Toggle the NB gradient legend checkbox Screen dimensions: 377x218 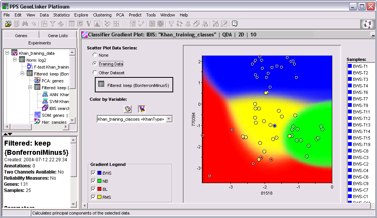[93, 181]
